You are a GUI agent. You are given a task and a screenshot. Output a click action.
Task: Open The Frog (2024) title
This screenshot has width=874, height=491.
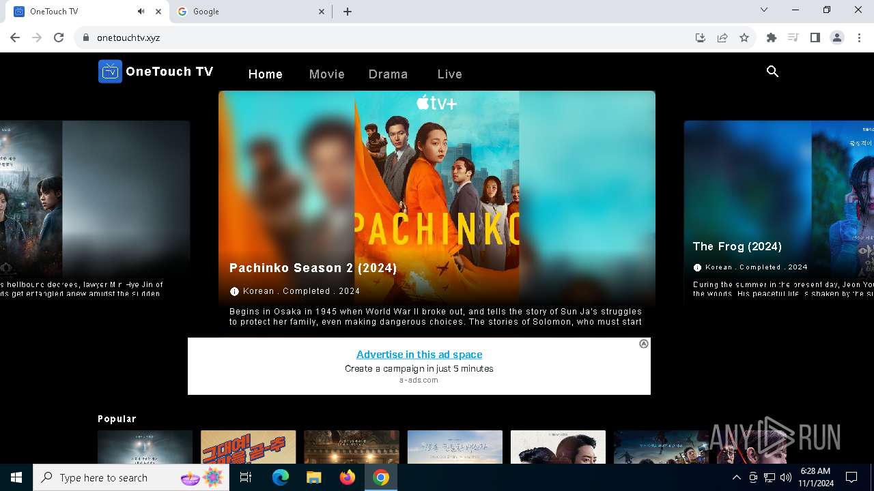(737, 246)
